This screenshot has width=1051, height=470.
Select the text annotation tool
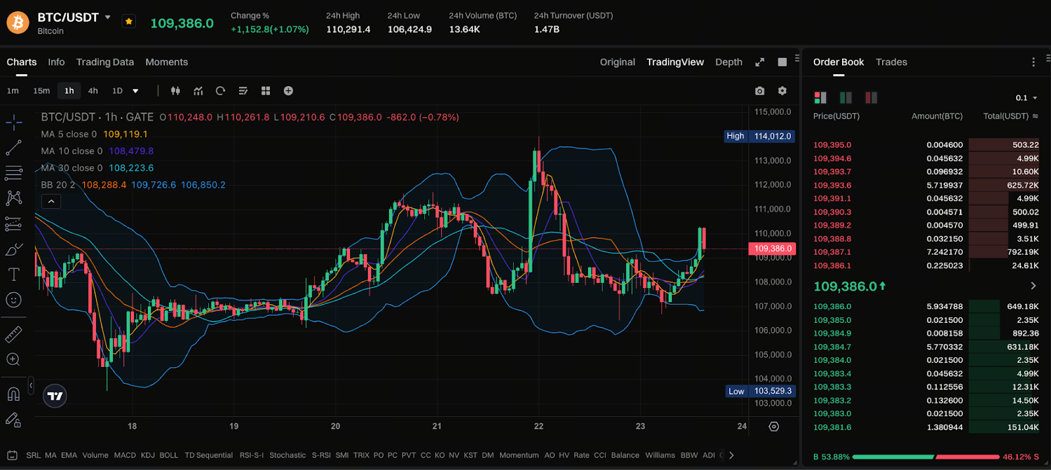tap(13, 274)
